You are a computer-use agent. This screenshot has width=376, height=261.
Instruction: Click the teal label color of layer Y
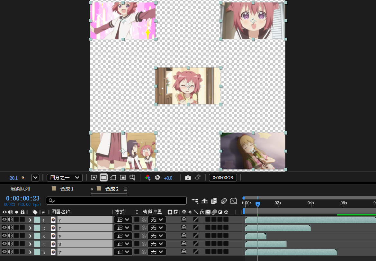pos(37,220)
